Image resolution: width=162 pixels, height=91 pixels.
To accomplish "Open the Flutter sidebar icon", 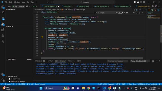I will pos(3,41).
